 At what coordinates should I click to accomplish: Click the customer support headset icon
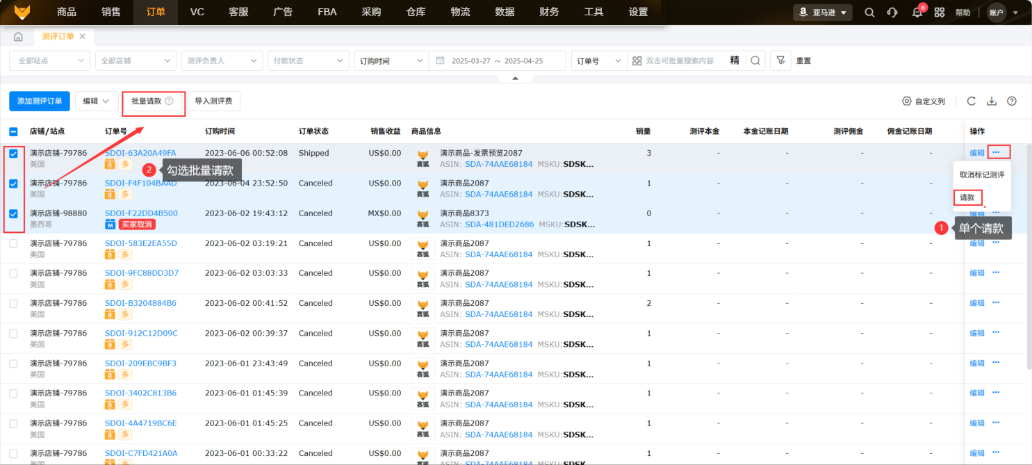(892, 13)
